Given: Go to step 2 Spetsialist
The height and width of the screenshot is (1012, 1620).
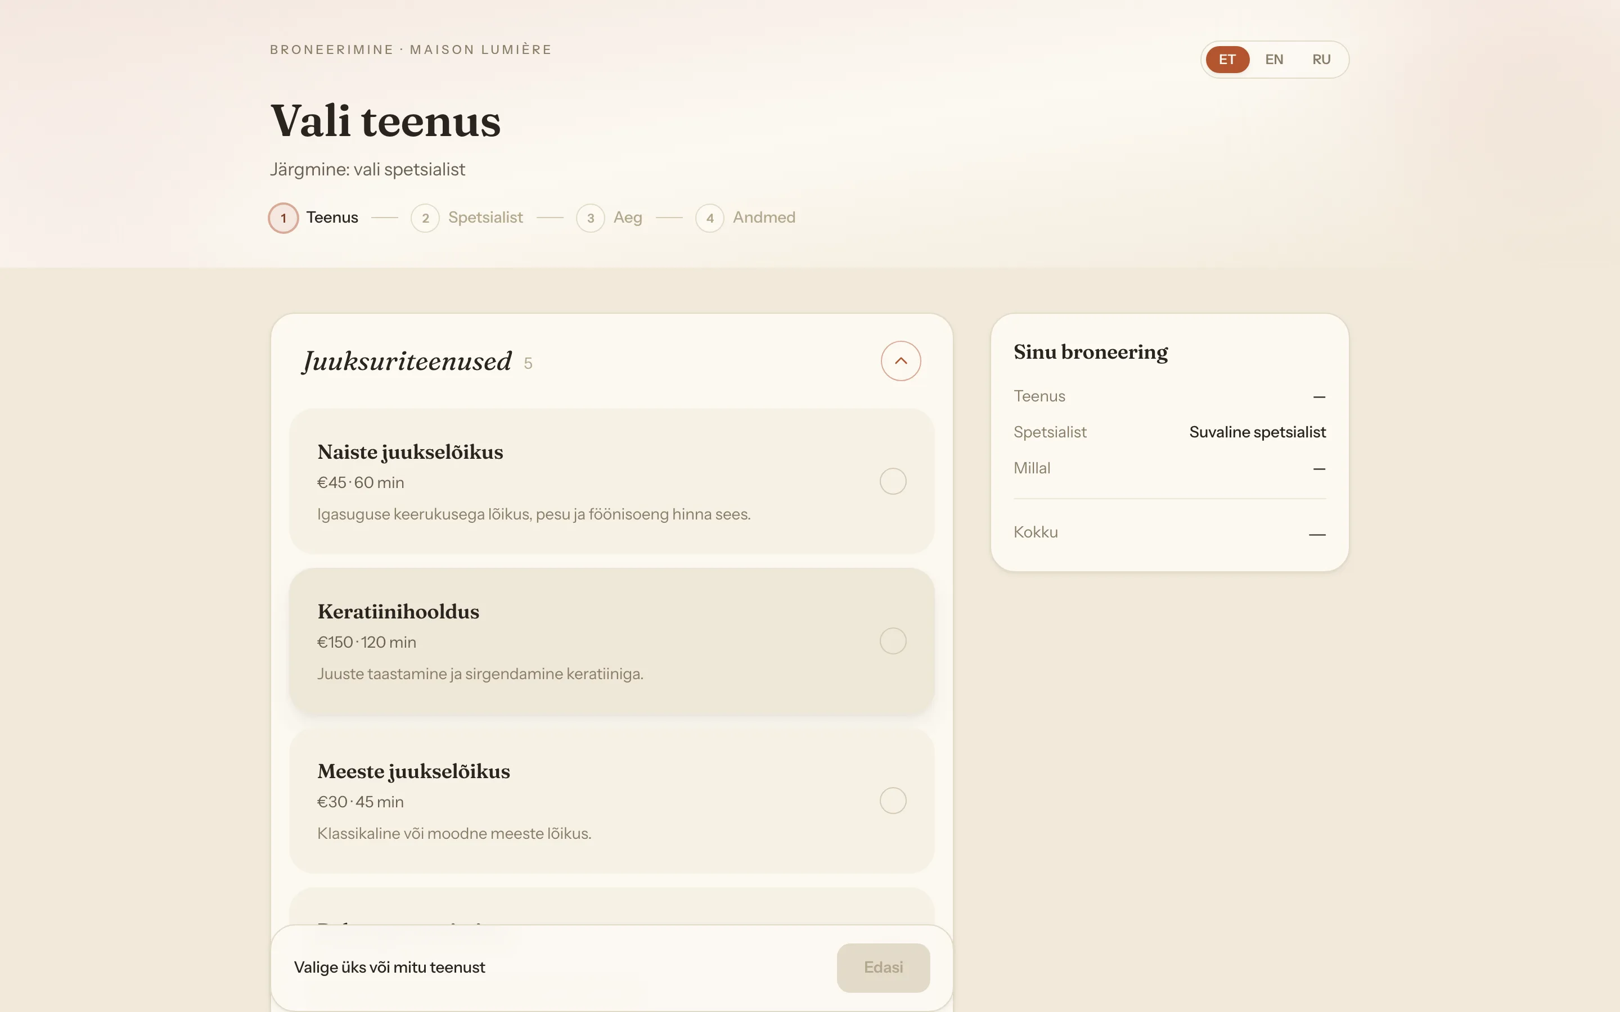Looking at the screenshot, I should tap(466, 218).
